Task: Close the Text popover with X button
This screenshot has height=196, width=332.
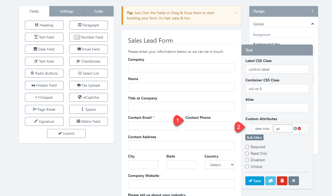Action: point(294,181)
